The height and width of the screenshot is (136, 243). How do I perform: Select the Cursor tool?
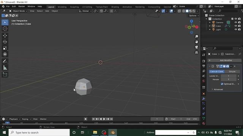[x=5, y=29]
